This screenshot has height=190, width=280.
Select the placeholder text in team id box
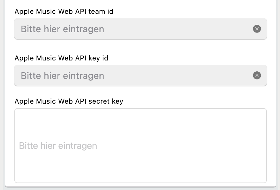[x=62, y=29]
